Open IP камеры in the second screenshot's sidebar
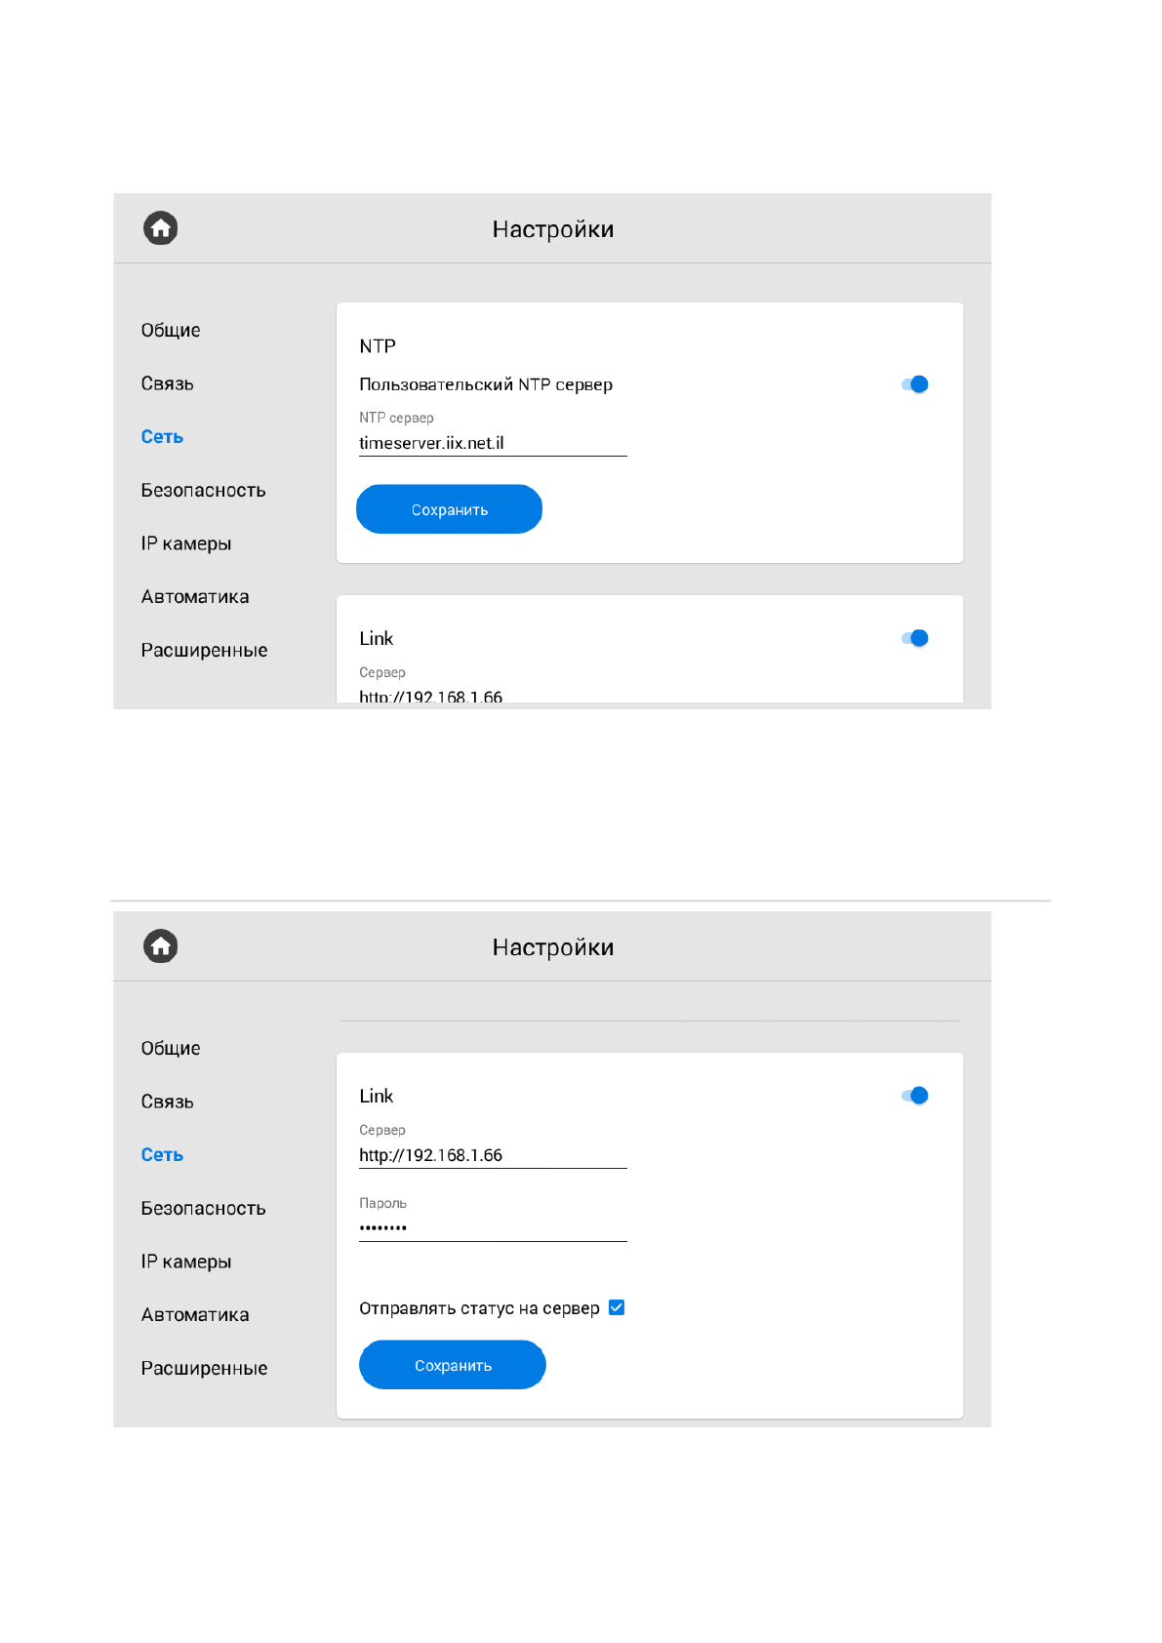 [x=186, y=1262]
